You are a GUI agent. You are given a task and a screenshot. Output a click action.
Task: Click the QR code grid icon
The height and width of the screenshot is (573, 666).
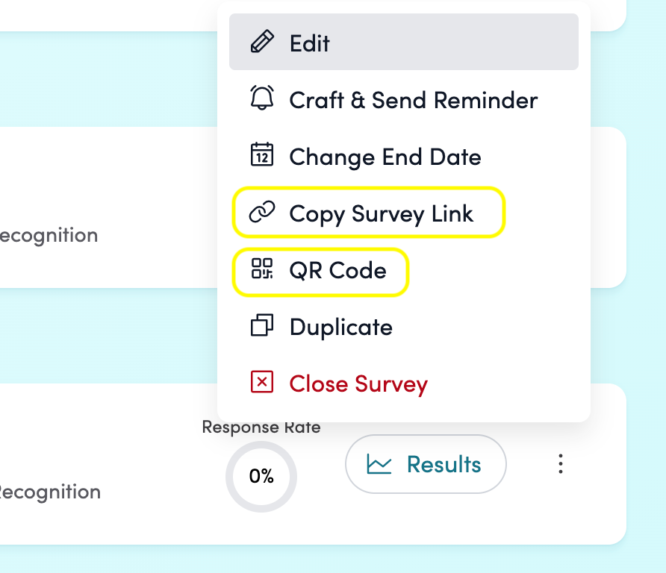[x=262, y=269]
